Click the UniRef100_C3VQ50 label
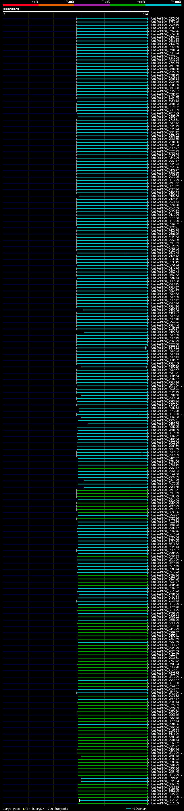 pyautogui.click(x=165, y=404)
